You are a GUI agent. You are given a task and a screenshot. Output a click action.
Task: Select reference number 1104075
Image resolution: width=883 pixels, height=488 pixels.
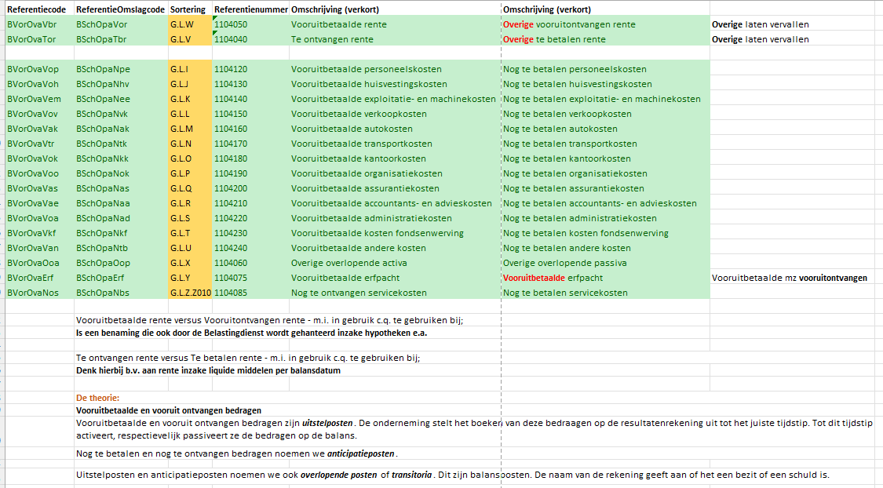point(250,278)
